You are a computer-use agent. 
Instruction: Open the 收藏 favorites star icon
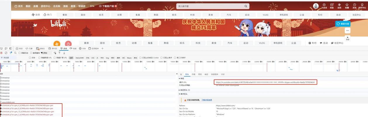pos(347,6)
